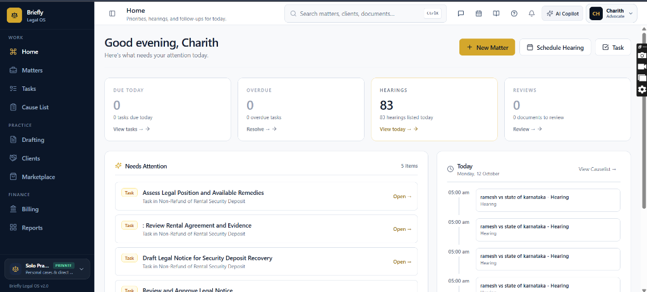Open the Assess Legal Position task
Screen dimensions: 647x292
click(266, 196)
